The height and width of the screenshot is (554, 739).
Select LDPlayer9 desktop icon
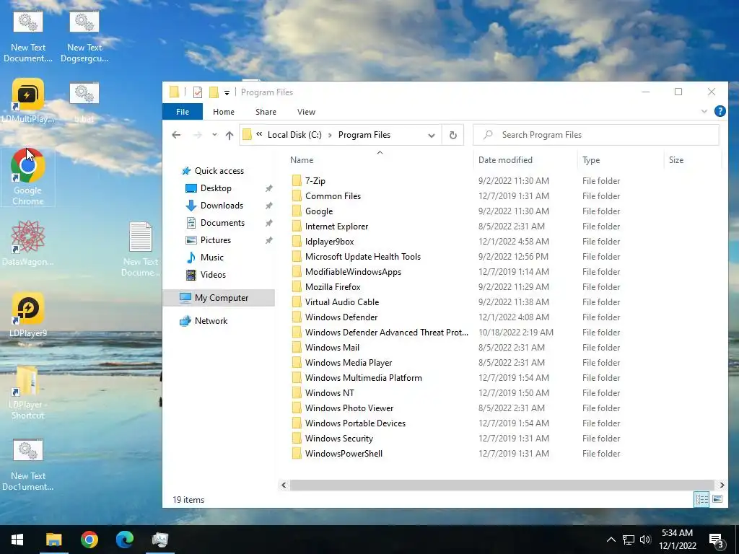pyautogui.click(x=28, y=315)
